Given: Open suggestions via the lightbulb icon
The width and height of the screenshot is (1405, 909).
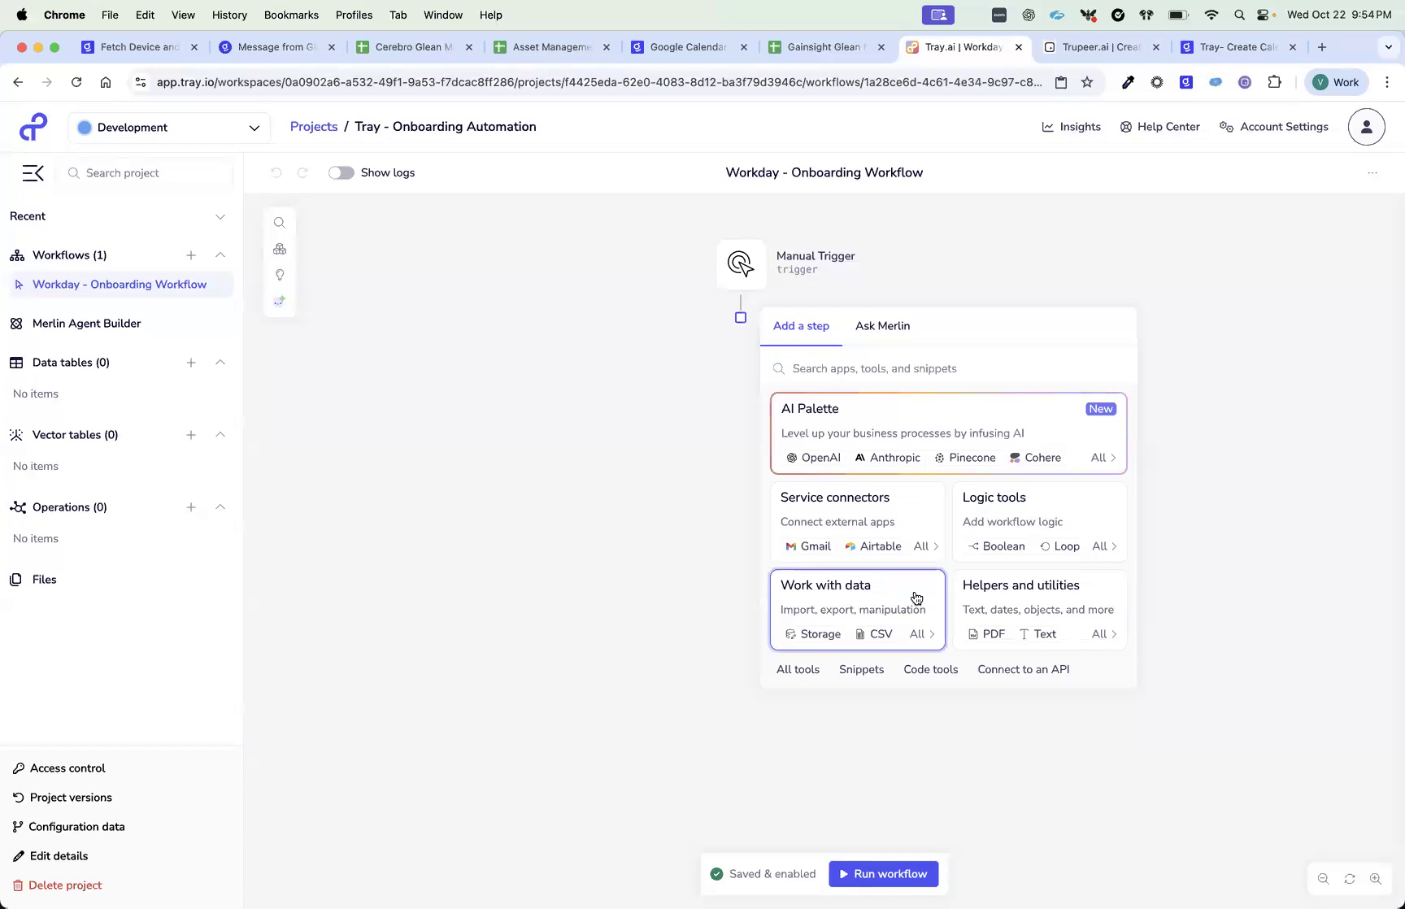Looking at the screenshot, I should coord(280,275).
